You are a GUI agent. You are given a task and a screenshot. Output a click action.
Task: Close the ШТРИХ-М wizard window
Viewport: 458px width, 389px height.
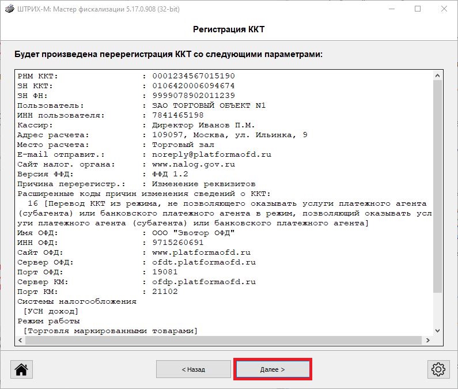[444, 9]
